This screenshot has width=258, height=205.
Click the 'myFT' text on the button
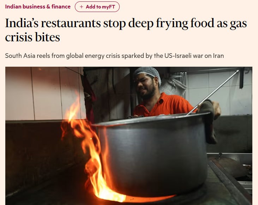[109, 7]
